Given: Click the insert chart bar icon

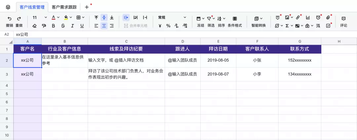Looking at the screenshot, I should [x=308, y=17].
